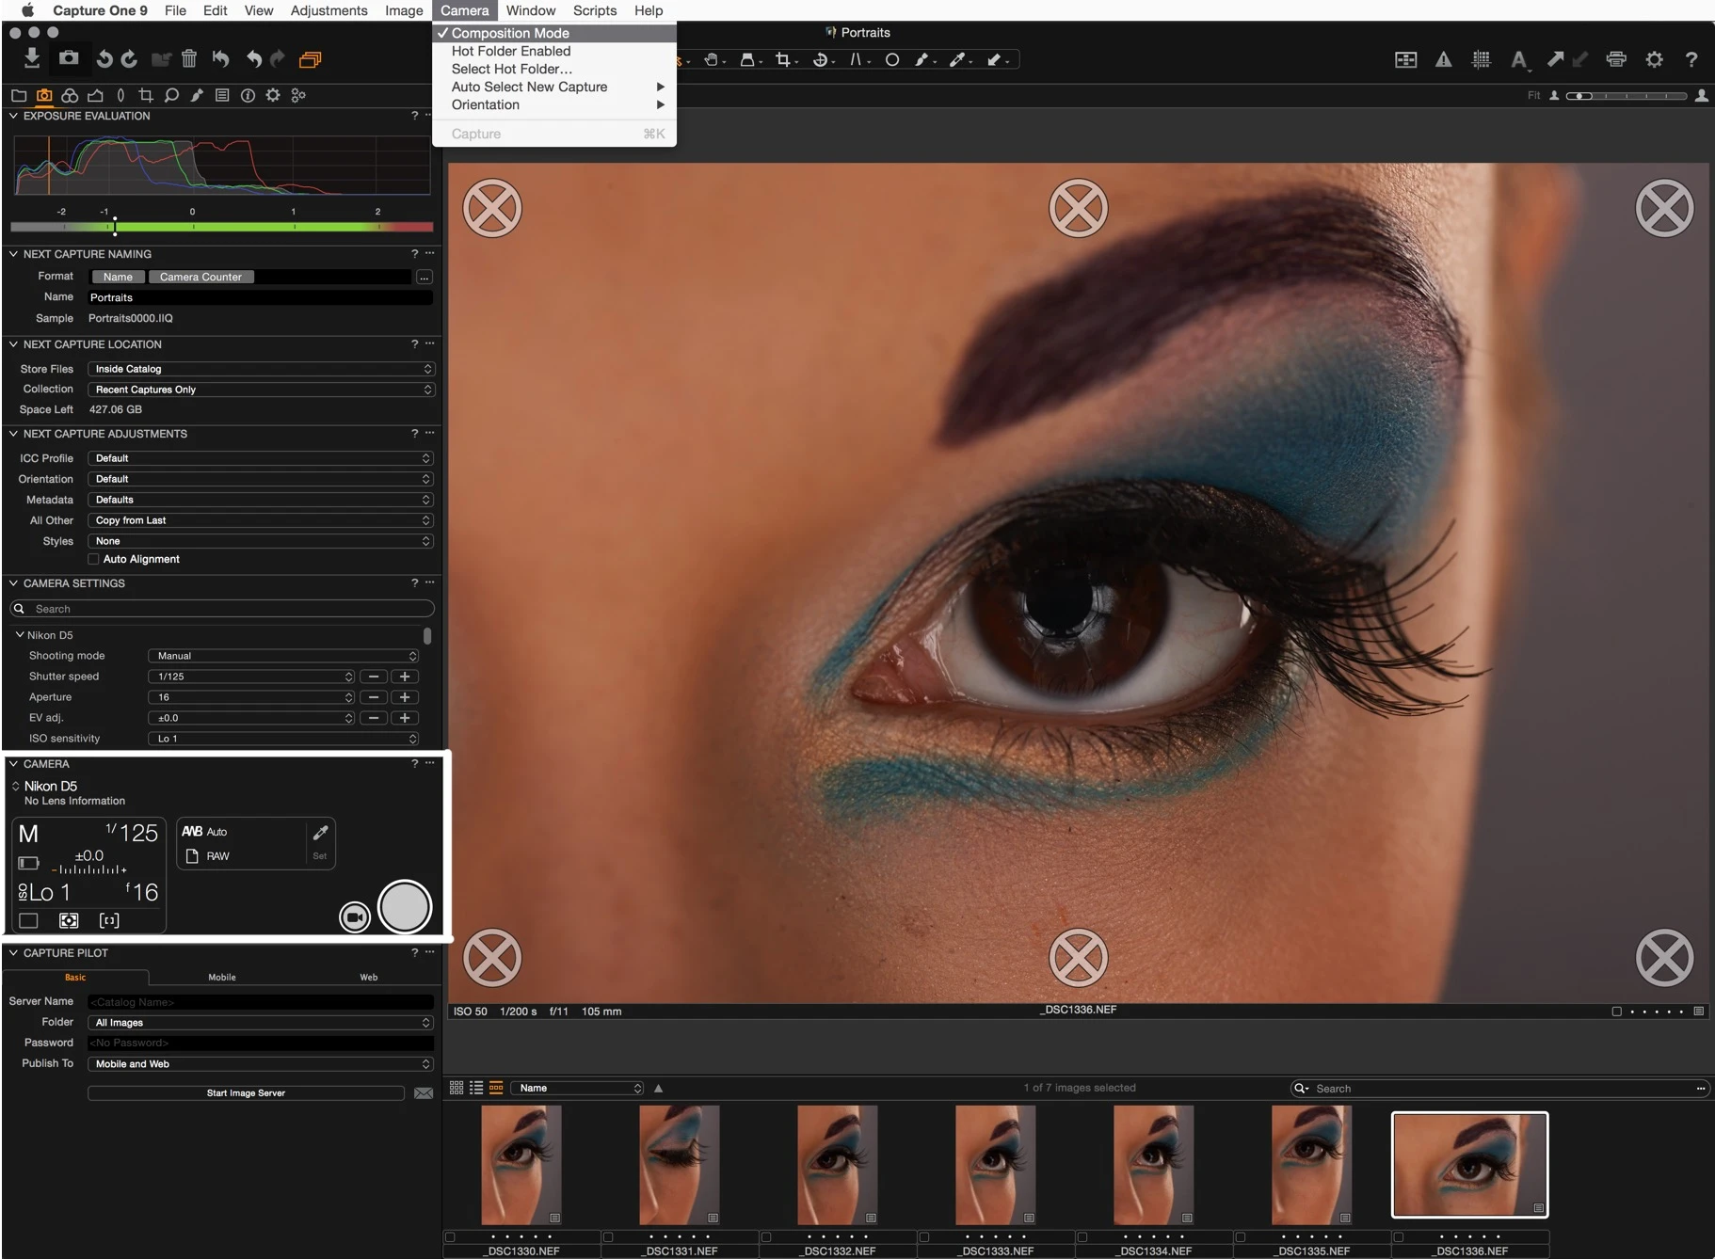Click the exposure meter bar
Viewport: 1715px width, 1259px height.
pos(222,227)
